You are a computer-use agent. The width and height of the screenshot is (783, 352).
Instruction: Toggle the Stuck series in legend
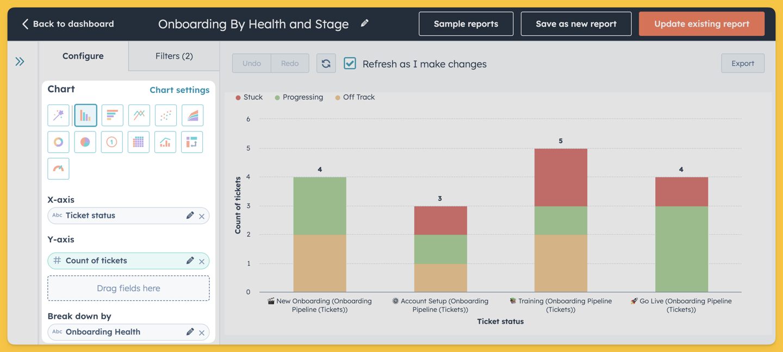coord(249,97)
